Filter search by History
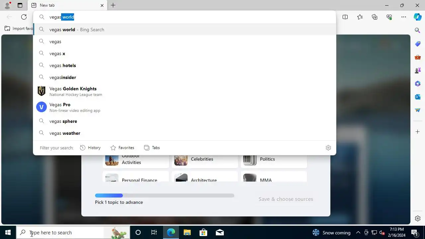This screenshot has width=425, height=239. pos(90,148)
